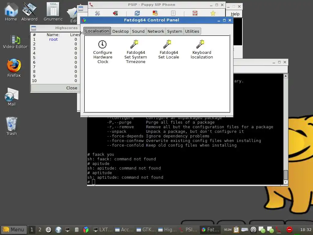Switch to the System tab
The image size is (313, 235).
(x=175, y=31)
